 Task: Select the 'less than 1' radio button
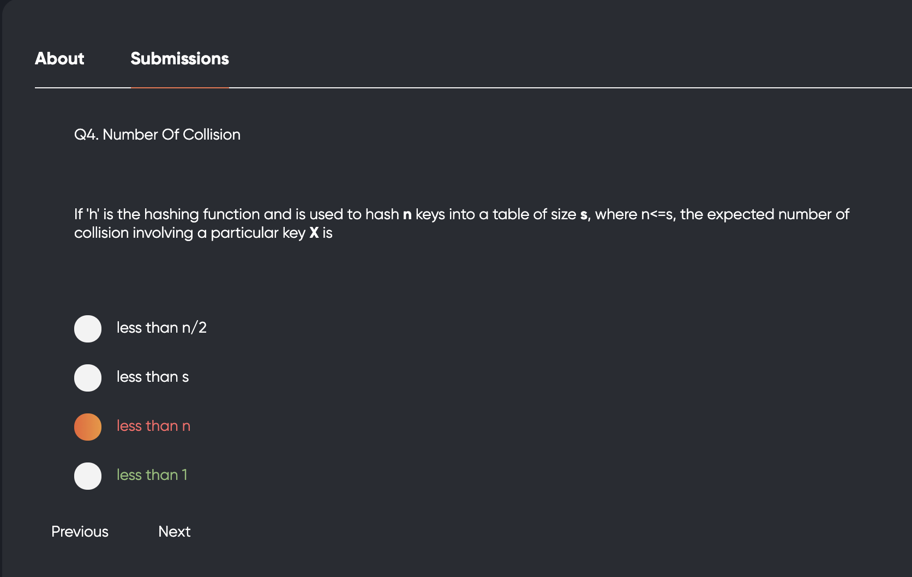click(88, 476)
